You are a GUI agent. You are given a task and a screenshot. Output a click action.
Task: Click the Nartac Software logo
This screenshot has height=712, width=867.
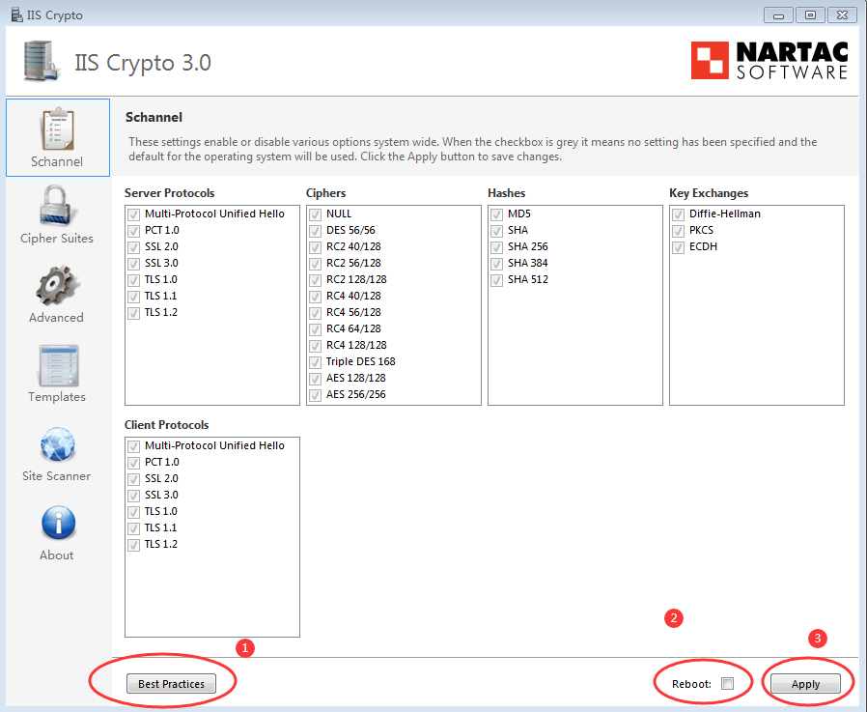coord(769,60)
